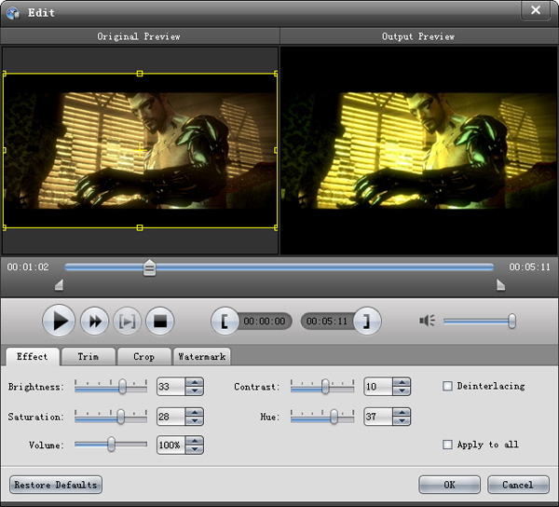Click the Hue slider handle

point(334,417)
